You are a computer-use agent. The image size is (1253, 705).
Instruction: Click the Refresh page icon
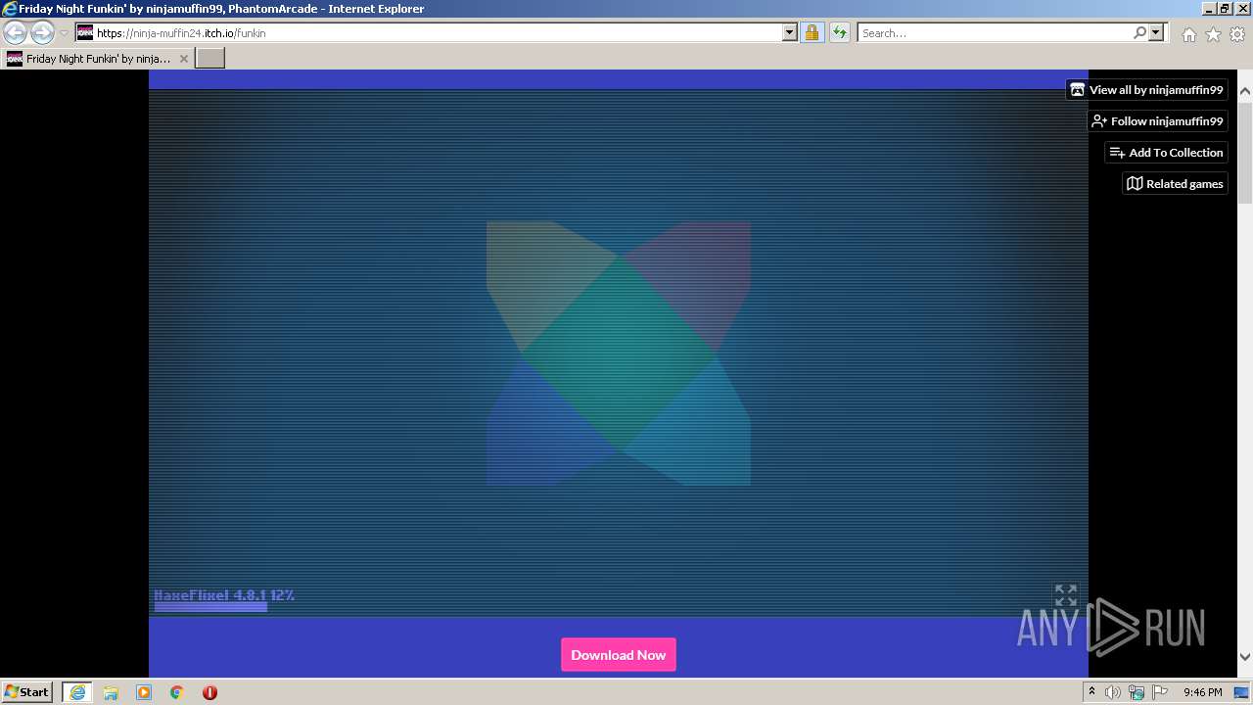(839, 32)
